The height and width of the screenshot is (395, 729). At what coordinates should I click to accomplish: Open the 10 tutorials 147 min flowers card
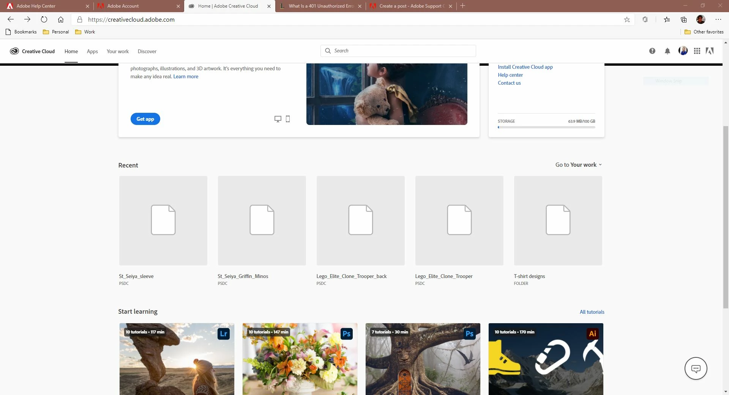(300, 359)
